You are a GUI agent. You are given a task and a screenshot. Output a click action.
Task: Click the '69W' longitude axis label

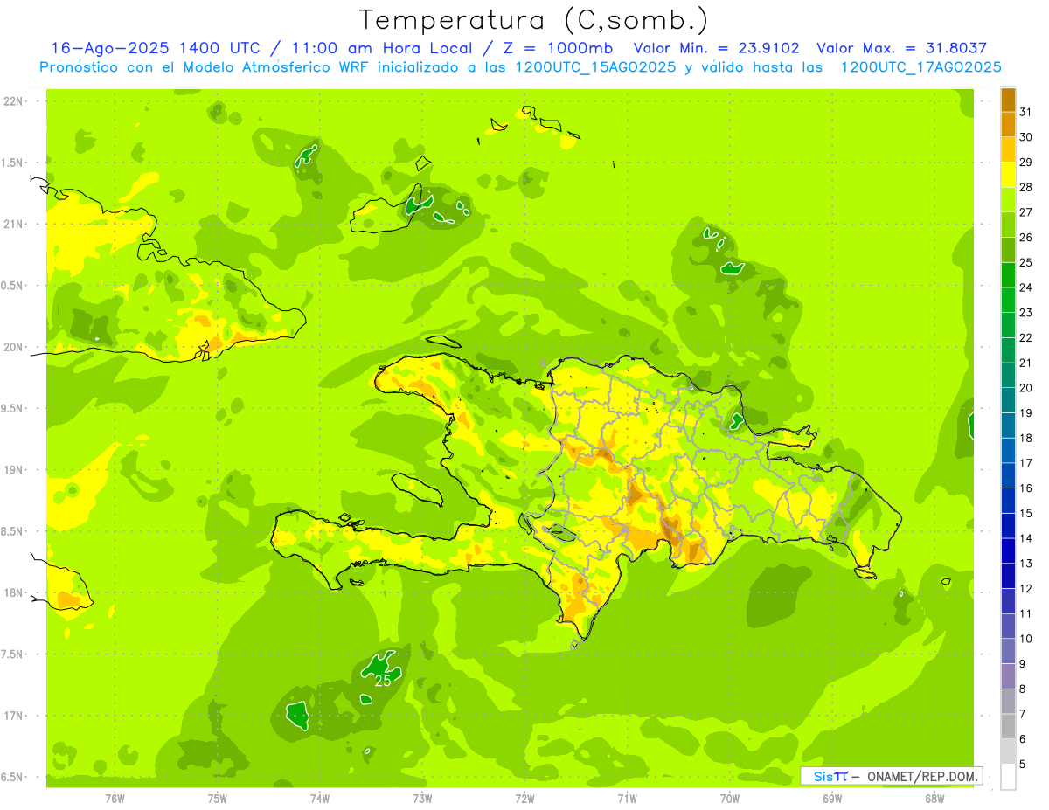832,798
